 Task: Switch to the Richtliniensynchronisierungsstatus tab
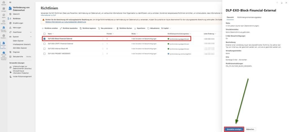coord(249,18)
